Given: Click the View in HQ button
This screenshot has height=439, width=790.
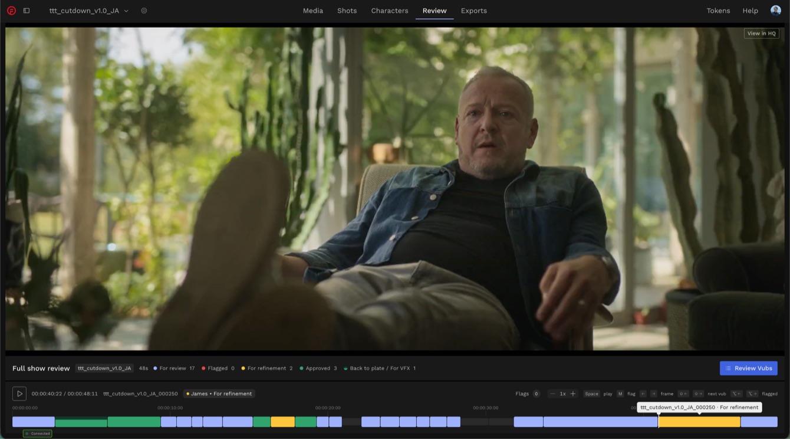Looking at the screenshot, I should [x=762, y=34].
